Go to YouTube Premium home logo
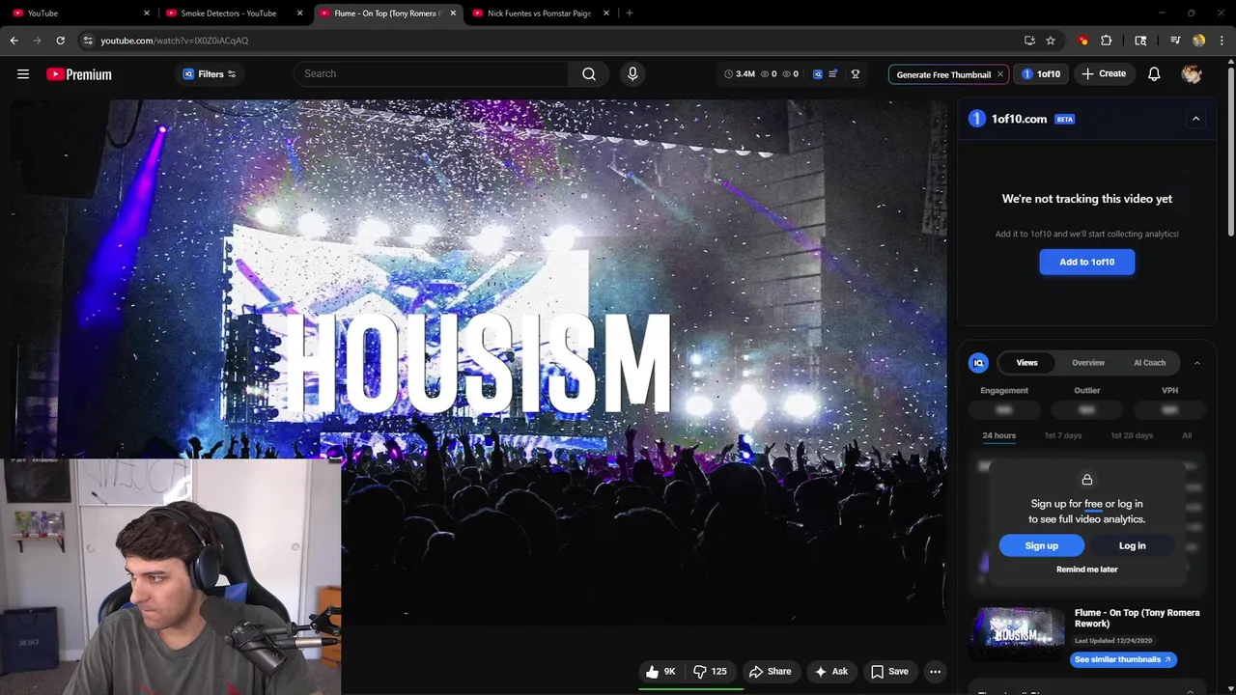This screenshot has height=695, width=1236. coord(79,74)
